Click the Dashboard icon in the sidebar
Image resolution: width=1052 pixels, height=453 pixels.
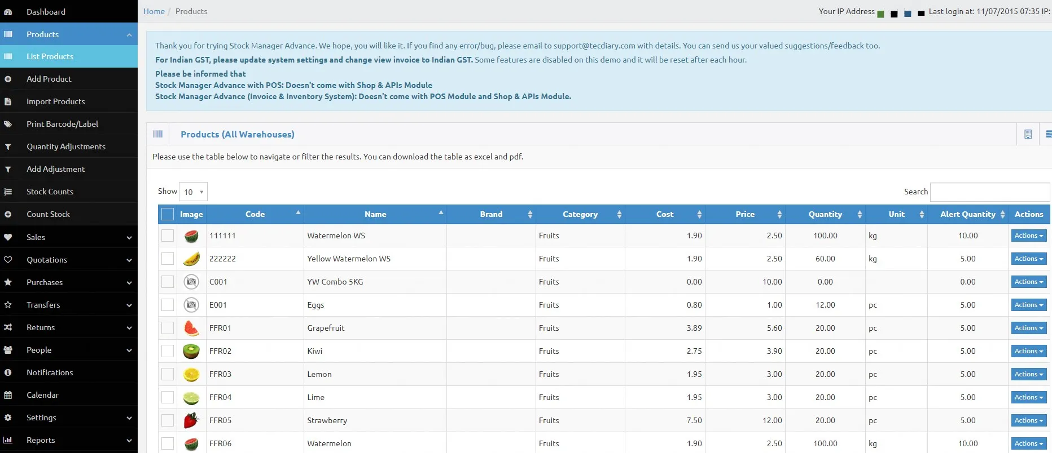click(8, 12)
